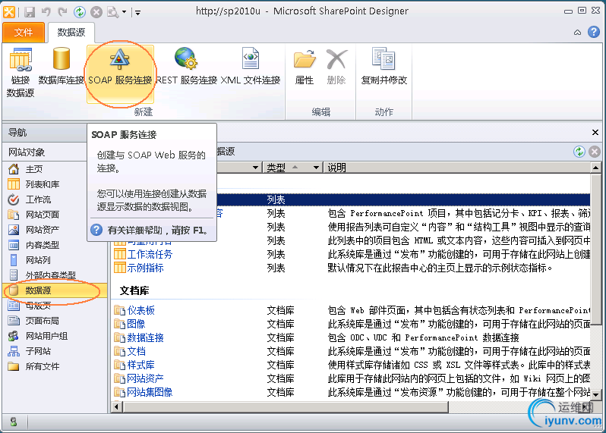Click the gray stop icon beside list refresh
The width and height of the screenshot is (606, 433).
pos(595,151)
